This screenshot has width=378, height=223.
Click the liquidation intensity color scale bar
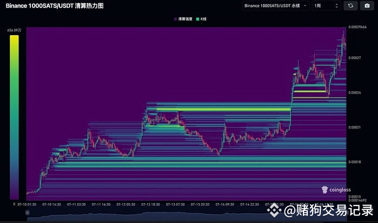(14, 117)
